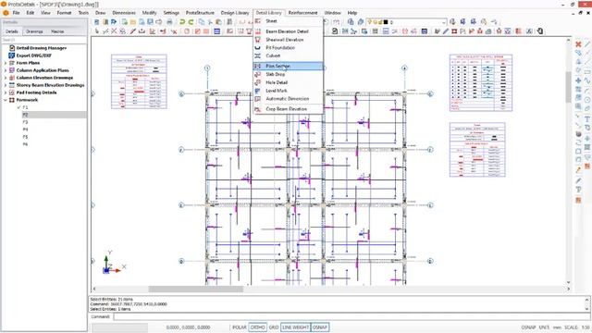Open the ProtaStructure menu

(200, 13)
